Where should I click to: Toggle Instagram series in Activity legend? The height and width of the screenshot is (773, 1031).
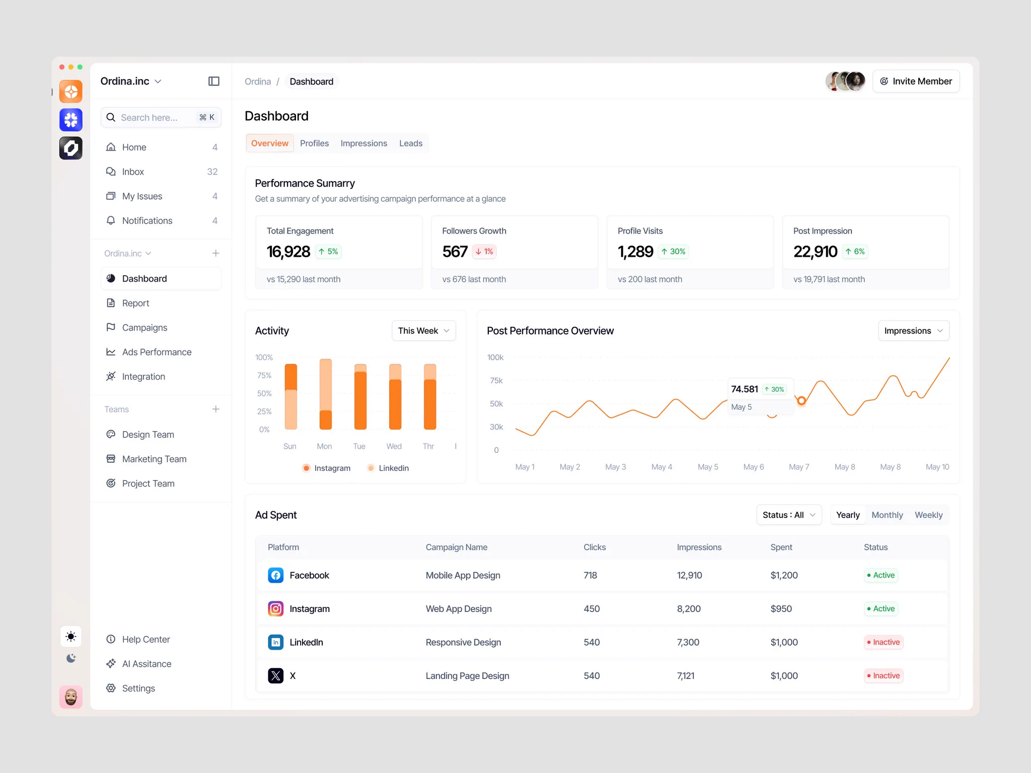pyautogui.click(x=326, y=468)
